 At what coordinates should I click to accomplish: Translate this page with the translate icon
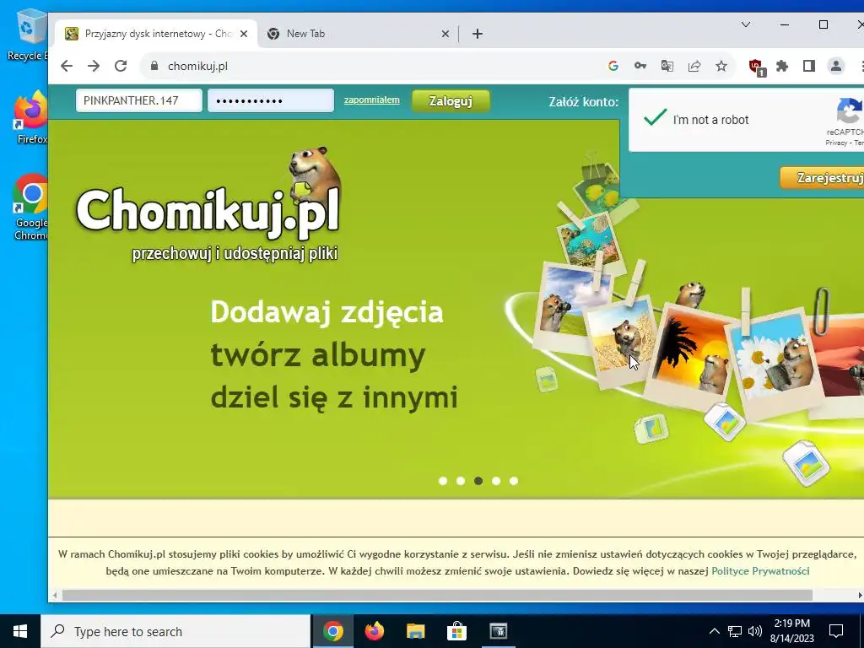[667, 66]
